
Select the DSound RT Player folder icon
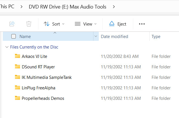pyautogui.click(x=18, y=66)
